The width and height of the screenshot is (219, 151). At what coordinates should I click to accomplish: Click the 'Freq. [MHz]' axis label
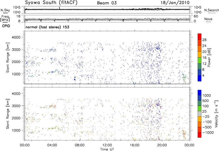(x=5, y=19)
